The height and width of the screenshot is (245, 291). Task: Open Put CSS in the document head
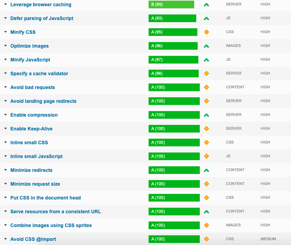pos(46,198)
